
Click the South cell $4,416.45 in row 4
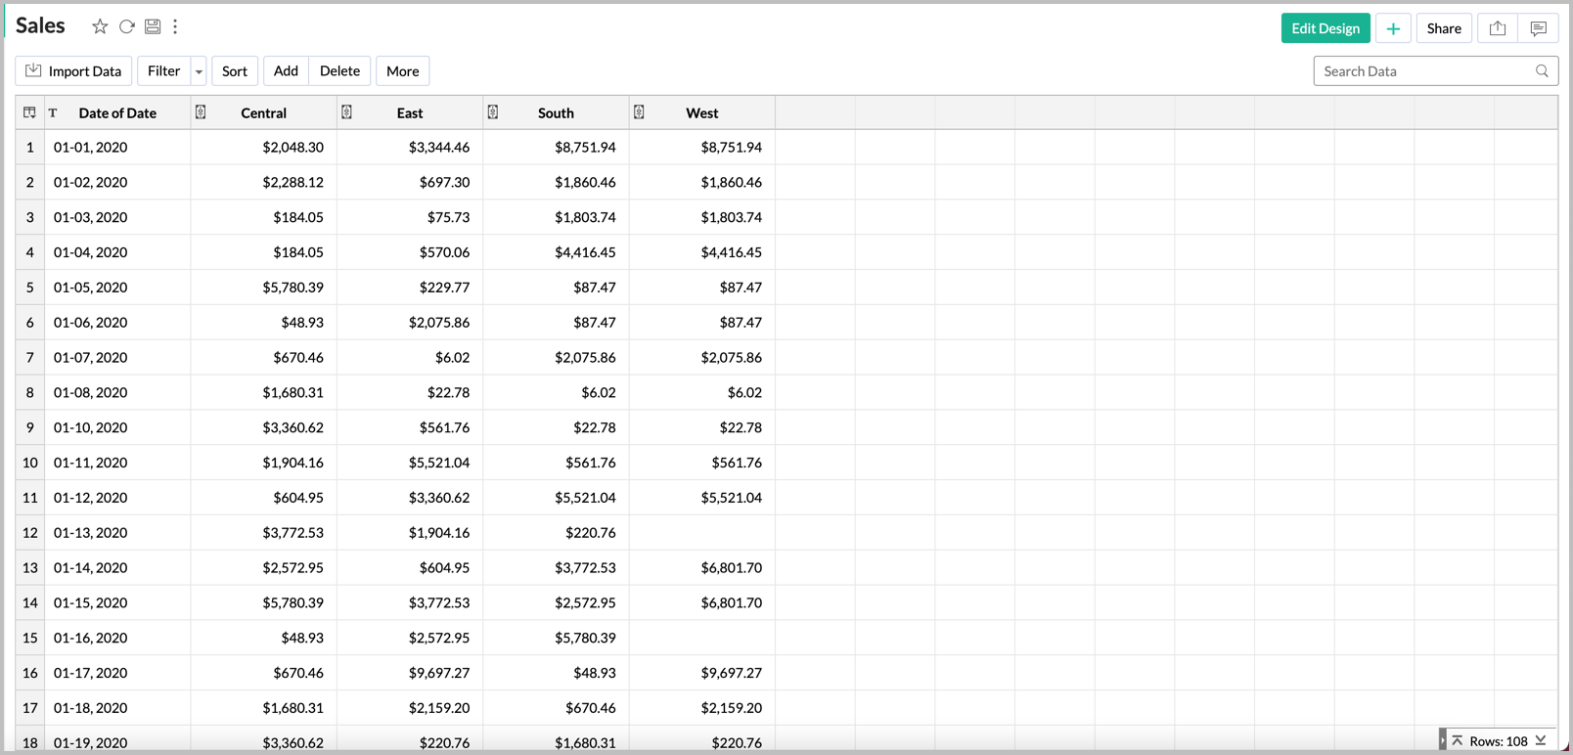(556, 252)
